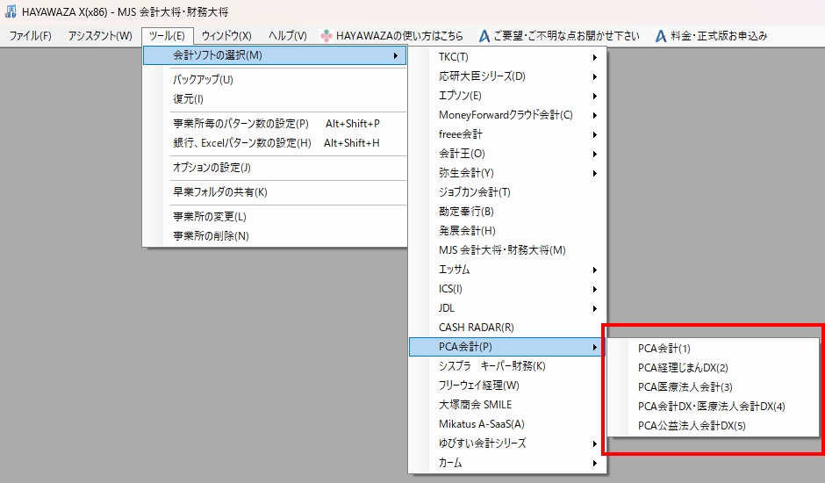Choose シスプラ キーパー財務(K)
The width and height of the screenshot is (825, 483).
click(507, 366)
